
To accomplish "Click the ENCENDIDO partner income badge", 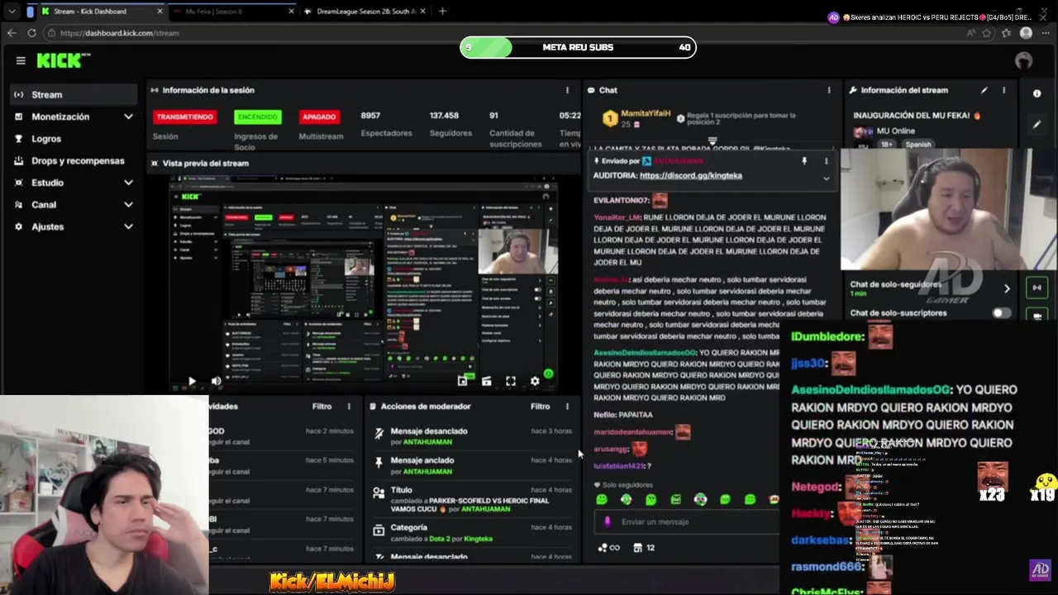I will 257,117.
